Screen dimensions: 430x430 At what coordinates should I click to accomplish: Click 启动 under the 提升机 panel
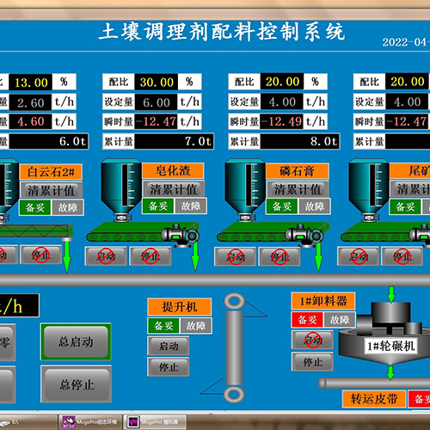[x=169, y=346]
